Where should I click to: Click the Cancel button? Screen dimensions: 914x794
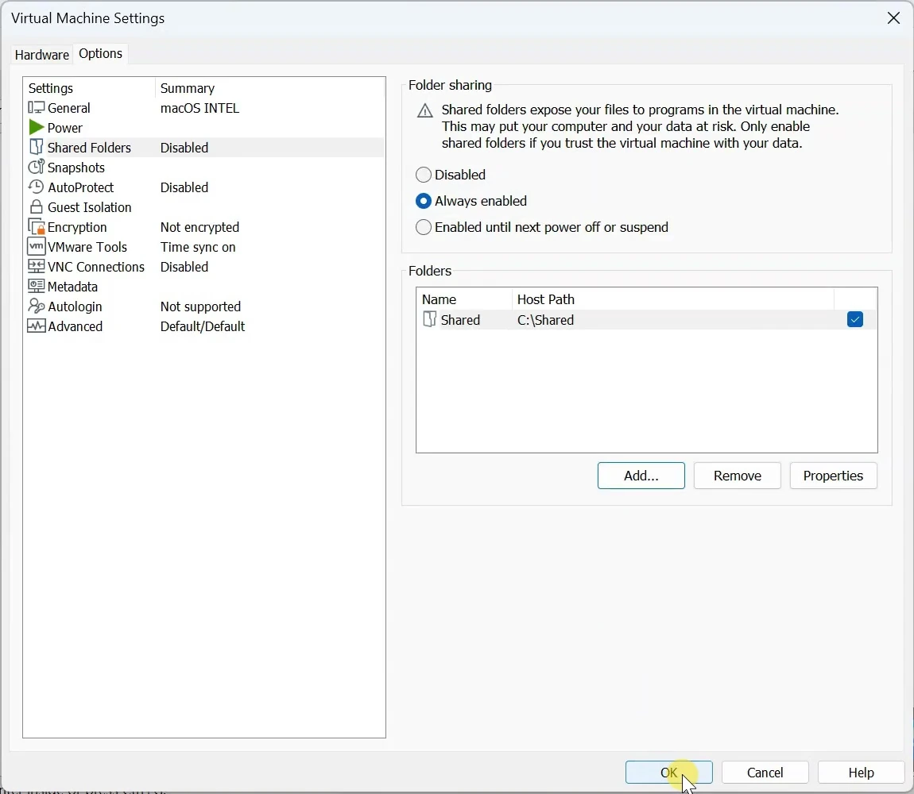(765, 773)
